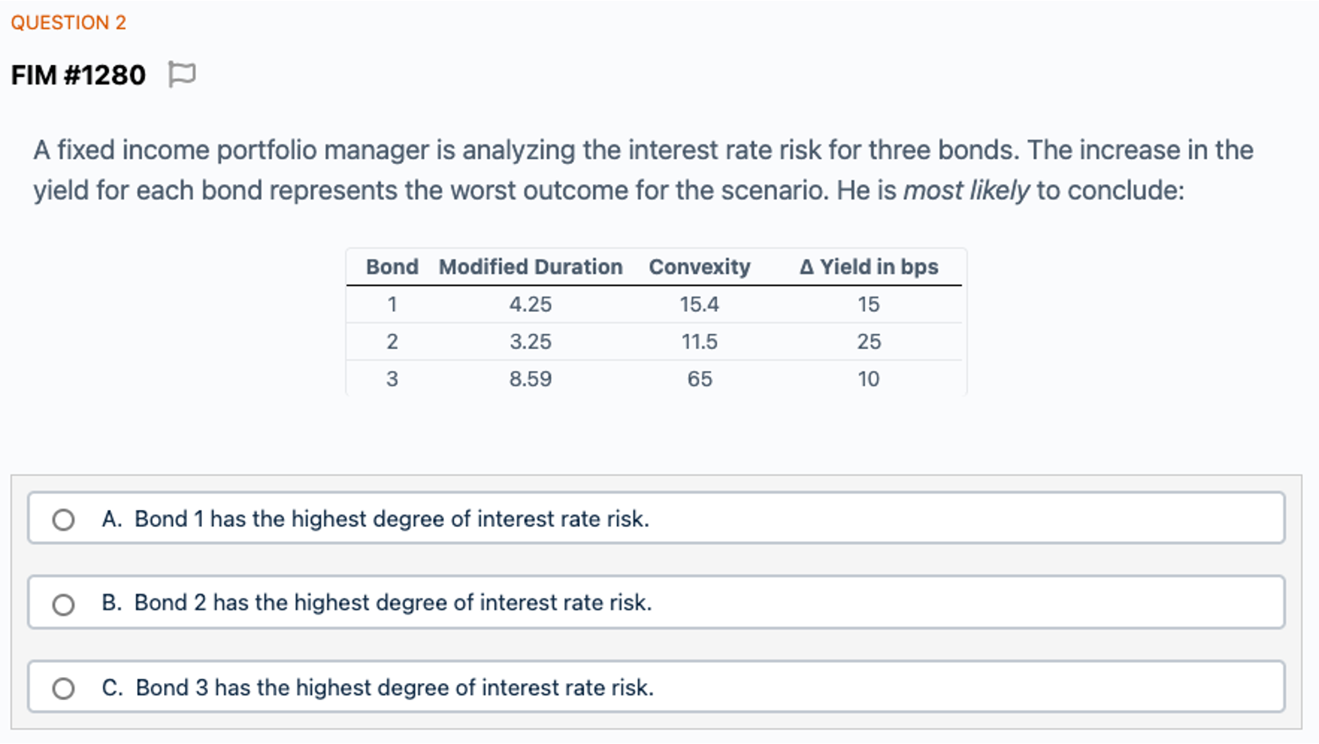1319x744 pixels.
Task: Click convexity value 65 for Bond 3
Action: (699, 379)
